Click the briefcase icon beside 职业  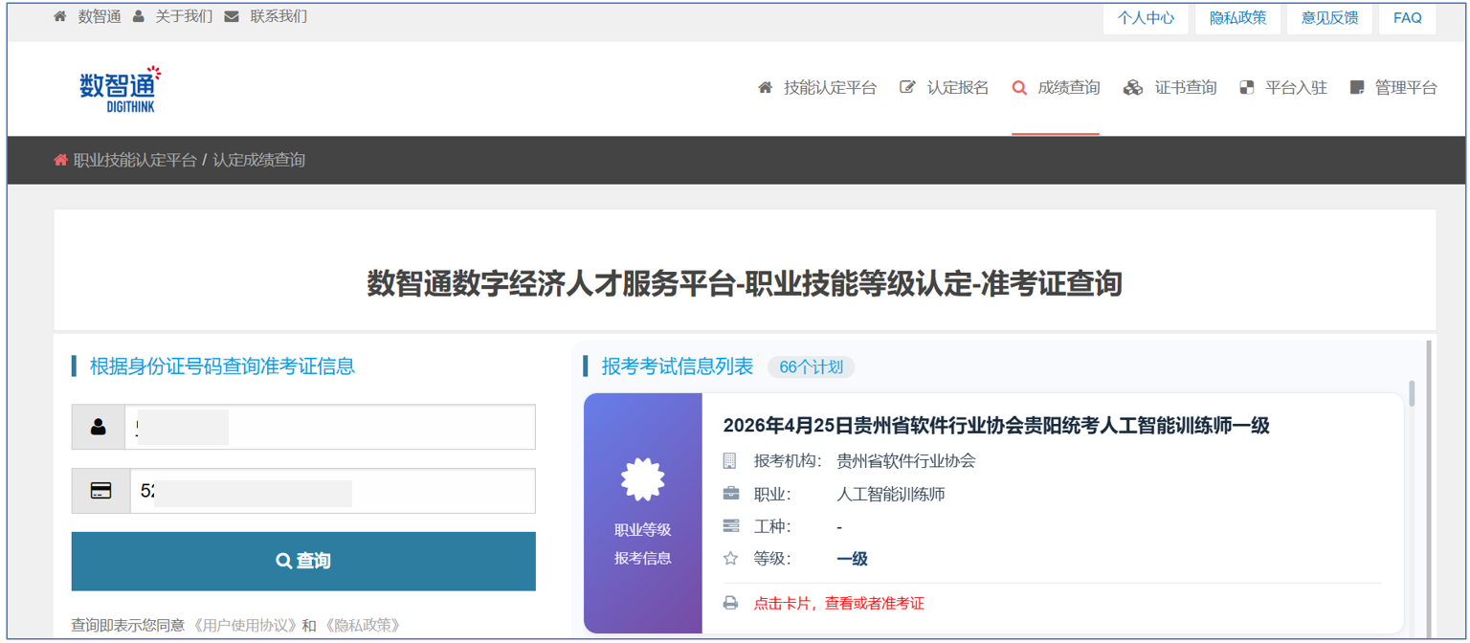[x=731, y=494]
